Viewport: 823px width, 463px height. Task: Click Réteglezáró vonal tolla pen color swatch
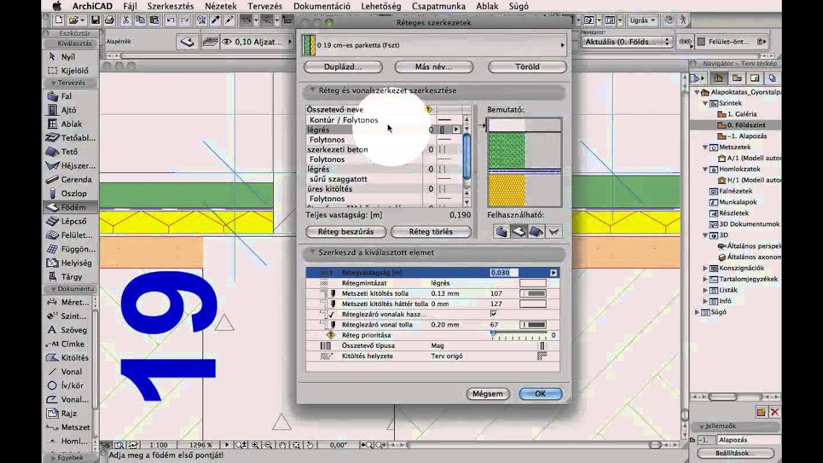(532, 325)
